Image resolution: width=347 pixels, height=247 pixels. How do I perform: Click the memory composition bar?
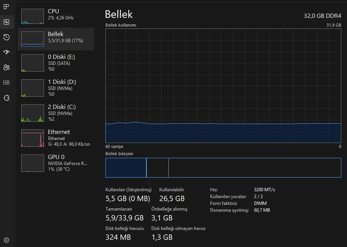[223, 168]
